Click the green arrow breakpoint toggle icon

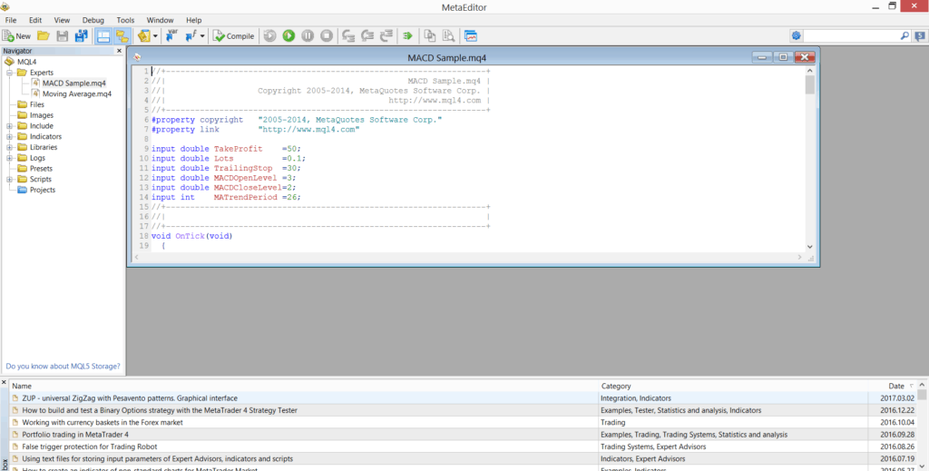[407, 36]
